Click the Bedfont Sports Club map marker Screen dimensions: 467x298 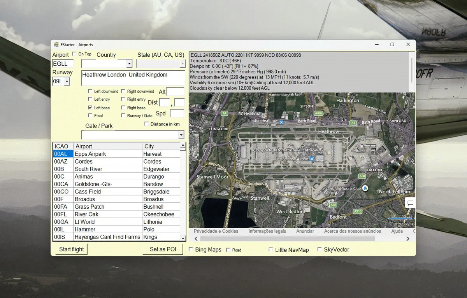point(365,188)
